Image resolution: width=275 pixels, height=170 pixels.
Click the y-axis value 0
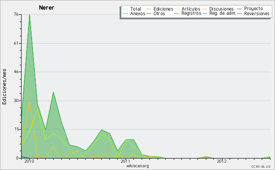[x=17, y=158]
